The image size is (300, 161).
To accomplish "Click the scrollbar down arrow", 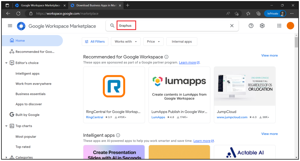I will (x=296, y=158).
